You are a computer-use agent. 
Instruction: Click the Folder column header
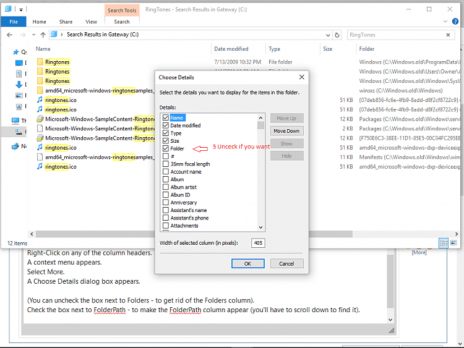(x=367, y=49)
